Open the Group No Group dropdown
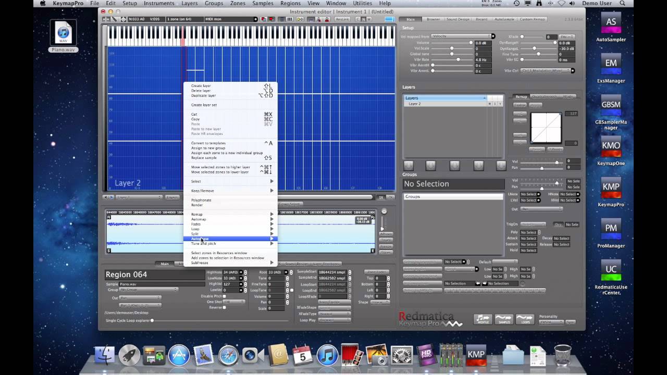Viewport: 667px width, 375px height. [149, 290]
